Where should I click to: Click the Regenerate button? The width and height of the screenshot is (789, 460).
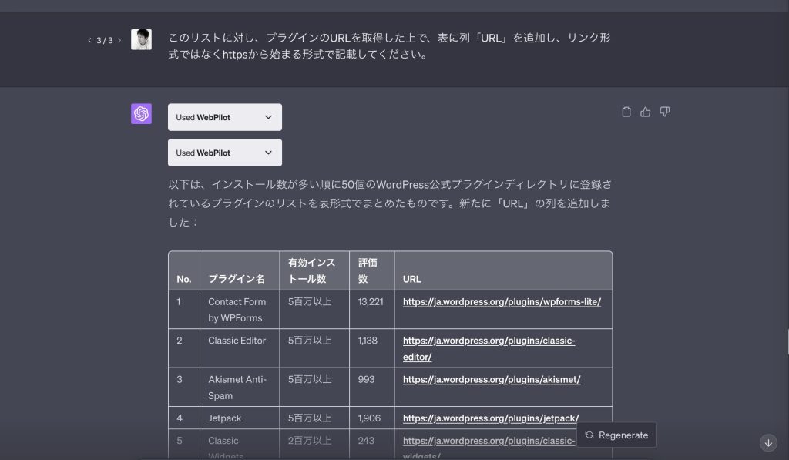616,435
